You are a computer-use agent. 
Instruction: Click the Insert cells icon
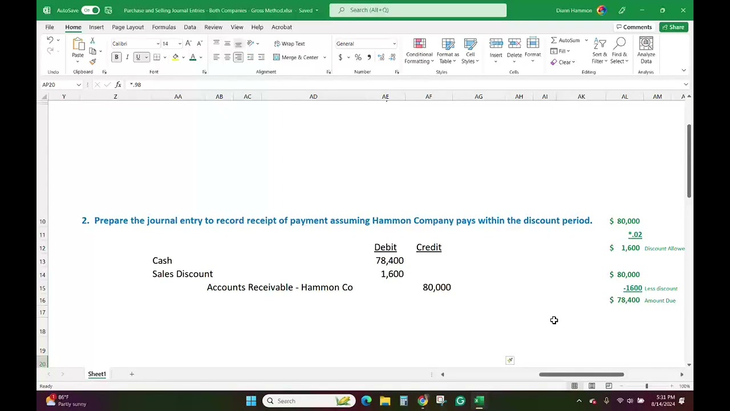tap(496, 44)
